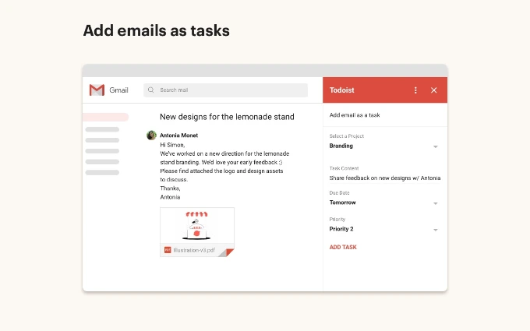Click the search magnifier icon
Image resolution: width=530 pixels, height=331 pixels.
pos(150,90)
